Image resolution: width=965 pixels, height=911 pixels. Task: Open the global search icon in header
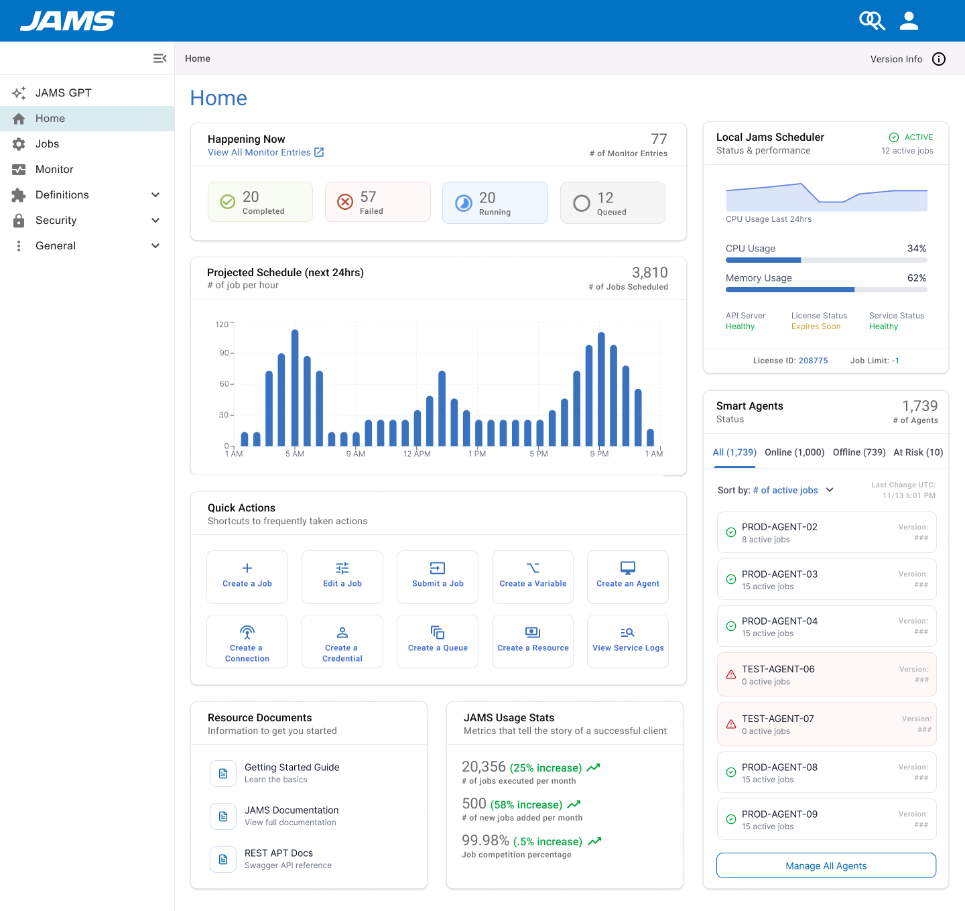tap(872, 21)
